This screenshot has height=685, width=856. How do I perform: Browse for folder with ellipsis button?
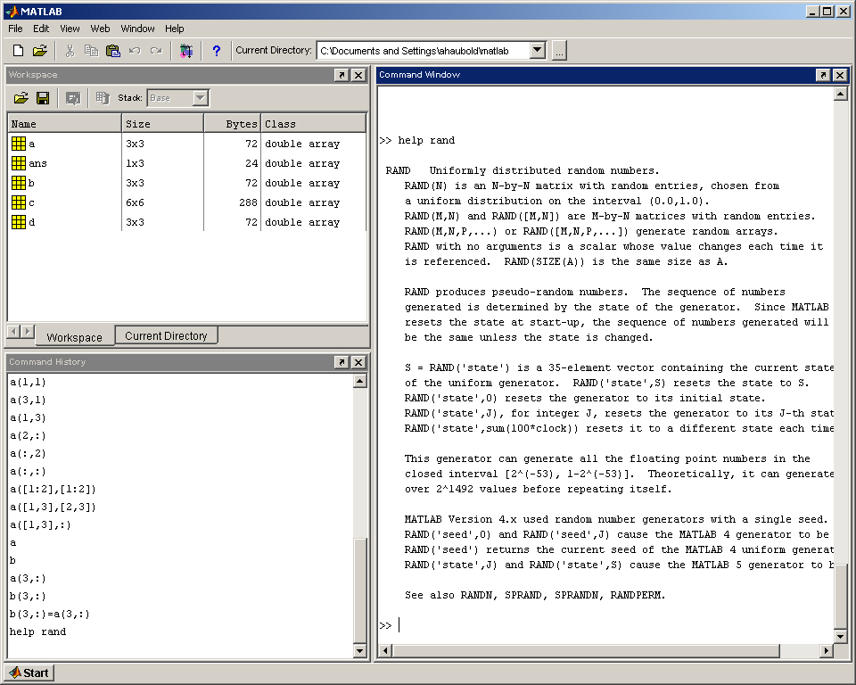point(559,51)
